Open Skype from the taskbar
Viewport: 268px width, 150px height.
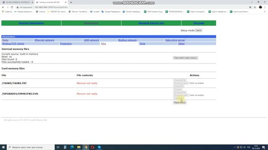point(99,147)
